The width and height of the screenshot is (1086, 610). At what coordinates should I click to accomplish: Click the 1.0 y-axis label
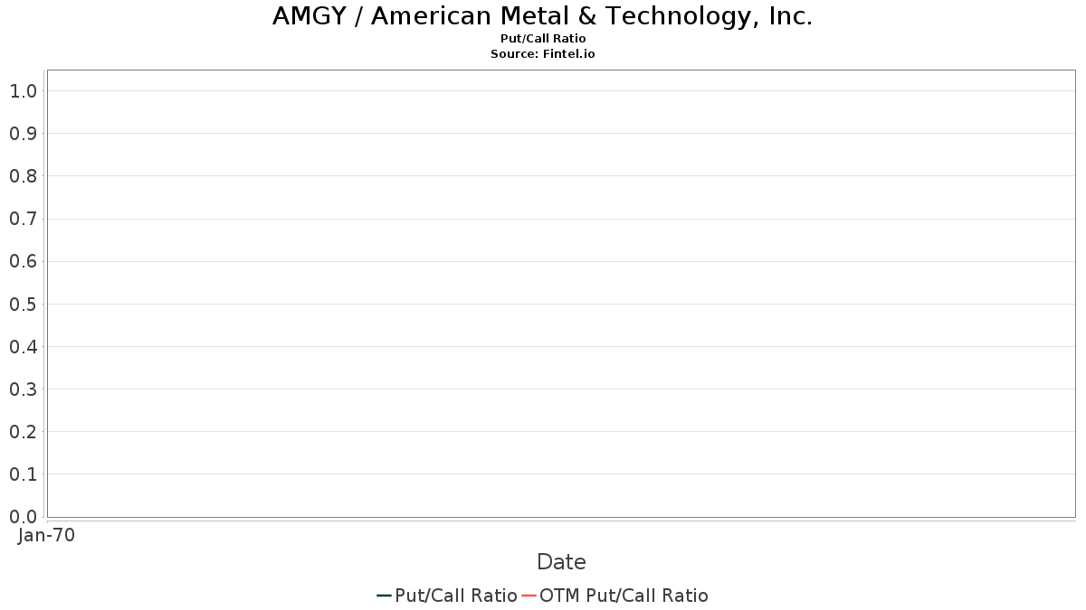[x=24, y=91]
